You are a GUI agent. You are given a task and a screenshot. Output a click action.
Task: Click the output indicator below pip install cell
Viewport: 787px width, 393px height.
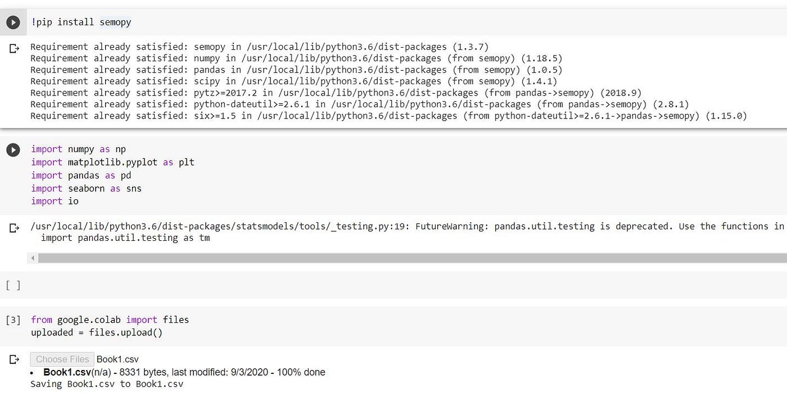point(13,48)
